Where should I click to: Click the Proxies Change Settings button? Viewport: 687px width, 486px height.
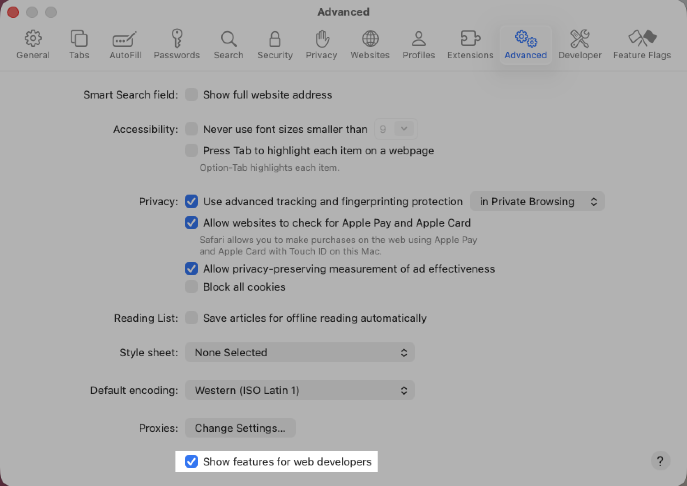coord(240,428)
